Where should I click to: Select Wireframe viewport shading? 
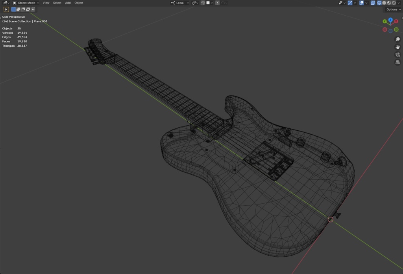click(379, 3)
